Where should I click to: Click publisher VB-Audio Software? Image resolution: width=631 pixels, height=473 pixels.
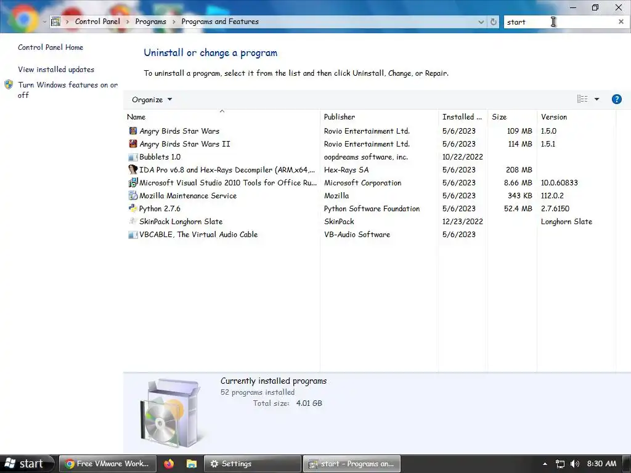[357, 235]
